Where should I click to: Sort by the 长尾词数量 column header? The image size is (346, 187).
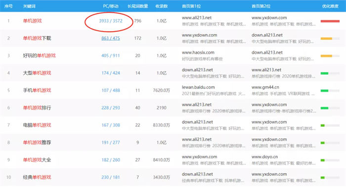[138, 6]
